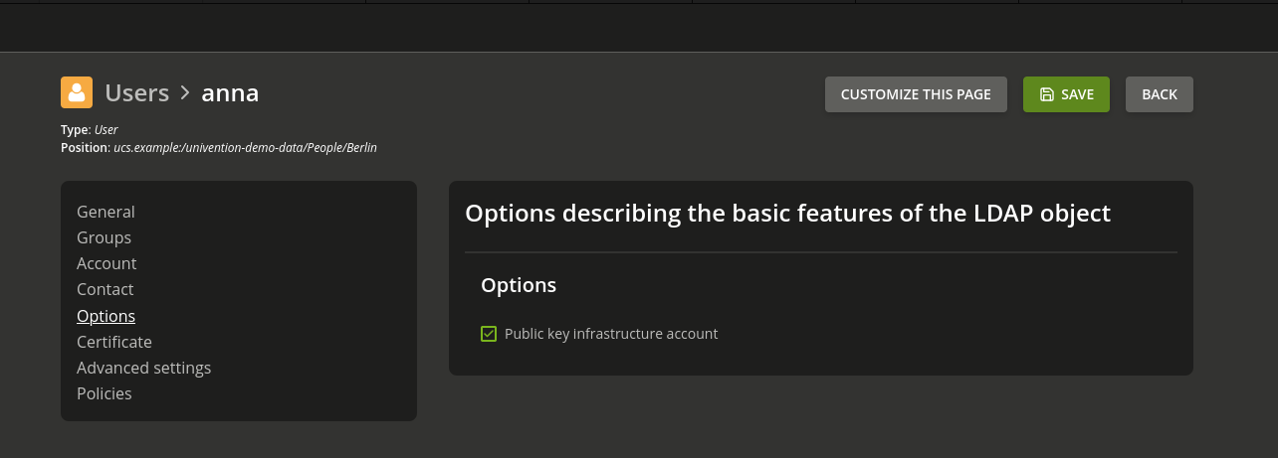Open the Policies section
The height and width of the screenshot is (458, 1278).
click(x=104, y=393)
